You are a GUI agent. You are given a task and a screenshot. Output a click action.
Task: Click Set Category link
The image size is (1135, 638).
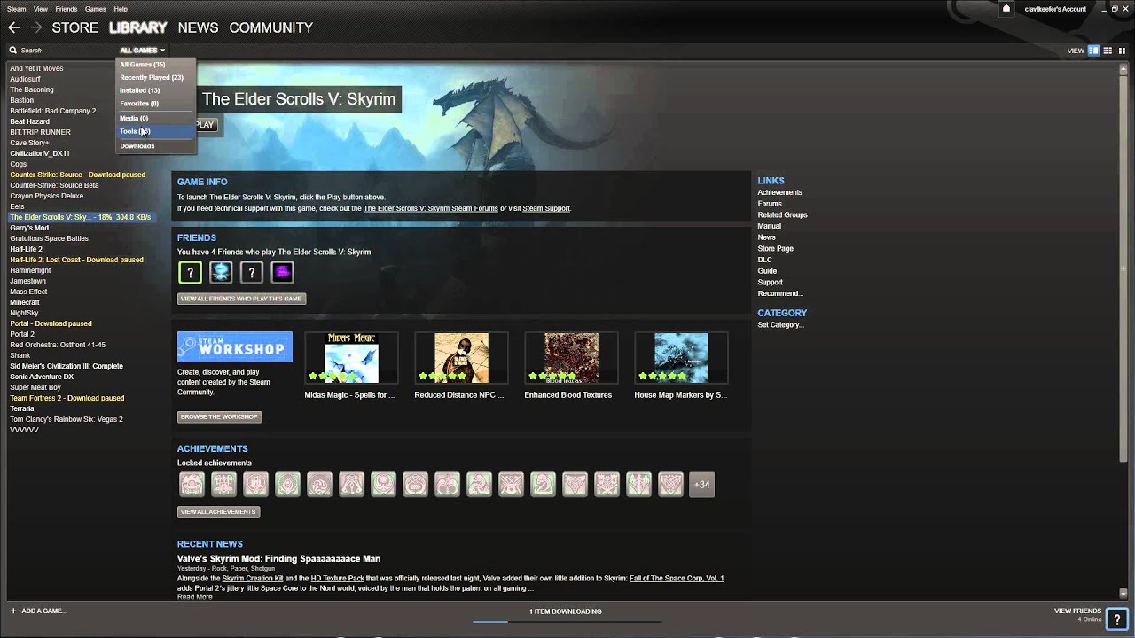point(780,324)
